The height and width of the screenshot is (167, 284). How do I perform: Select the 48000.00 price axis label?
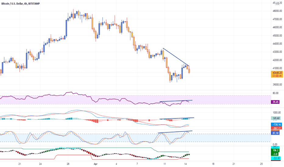[x=277, y=11]
